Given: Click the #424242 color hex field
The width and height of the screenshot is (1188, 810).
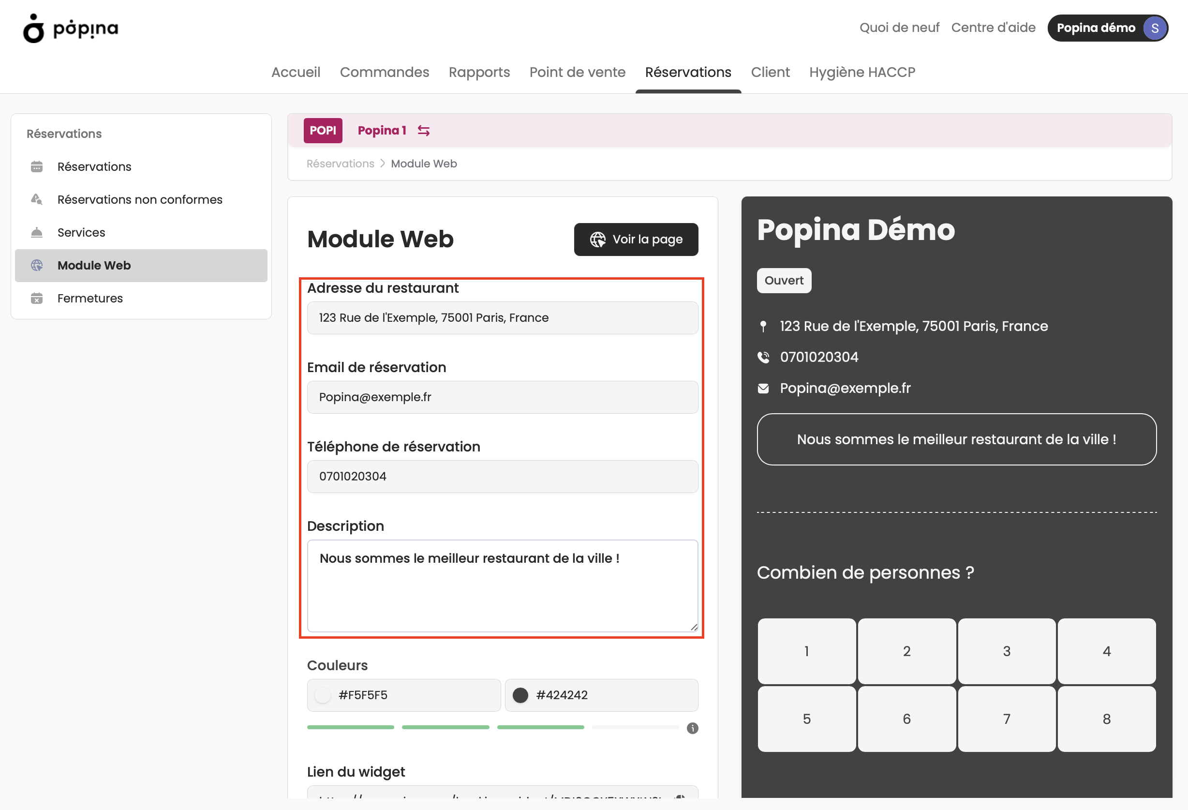Looking at the screenshot, I should click(x=602, y=695).
